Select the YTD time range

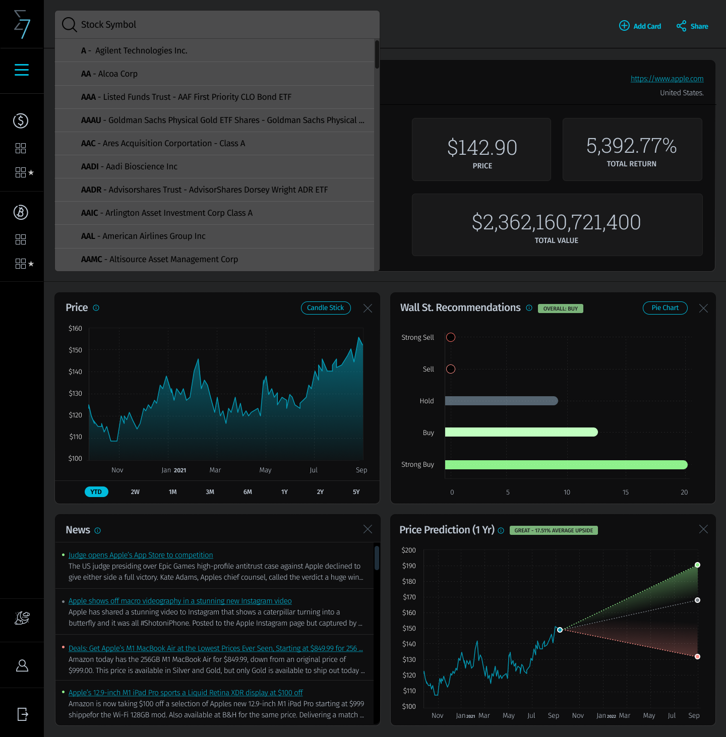[x=96, y=492]
